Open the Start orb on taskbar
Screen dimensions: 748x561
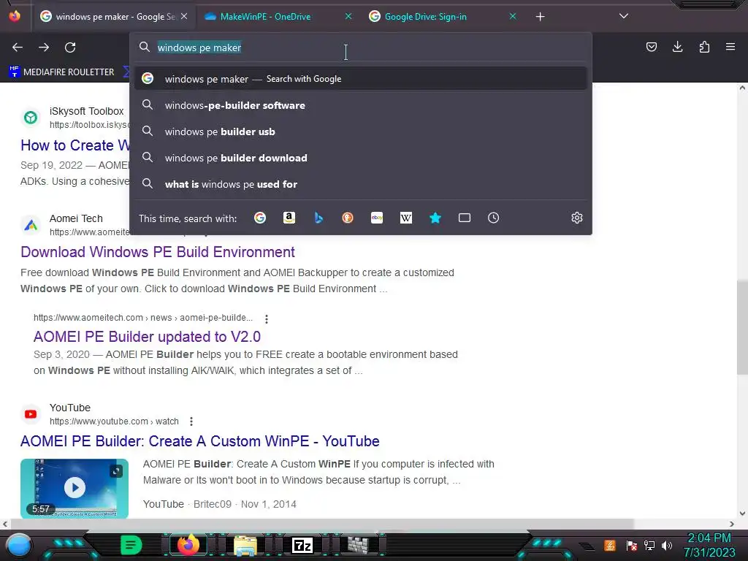[19, 545]
